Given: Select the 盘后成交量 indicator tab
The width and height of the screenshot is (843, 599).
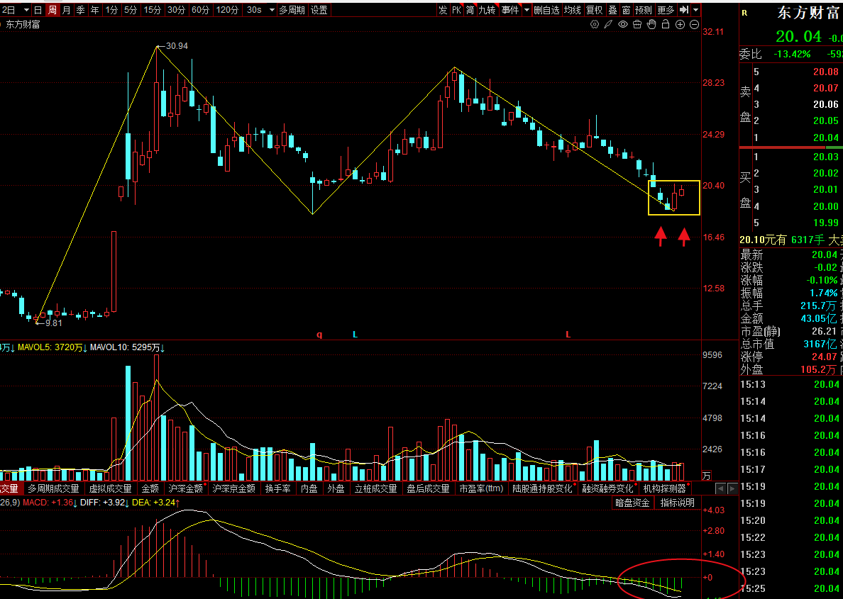Looking at the screenshot, I should pyautogui.click(x=428, y=488).
